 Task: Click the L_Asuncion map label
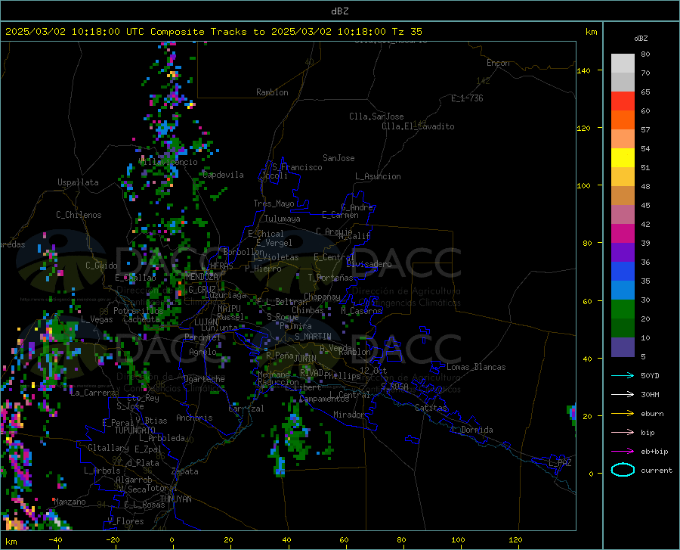coord(378,176)
